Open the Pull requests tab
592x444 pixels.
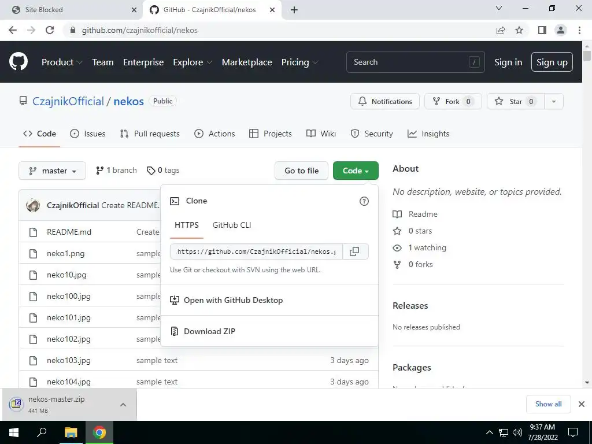pos(150,134)
